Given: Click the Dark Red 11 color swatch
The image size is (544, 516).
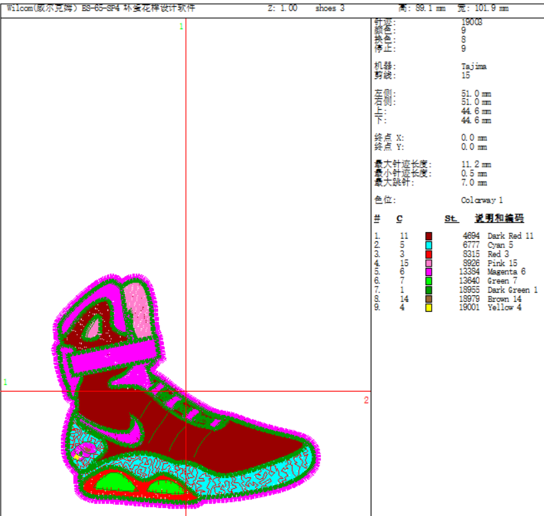Looking at the screenshot, I should click(429, 236).
